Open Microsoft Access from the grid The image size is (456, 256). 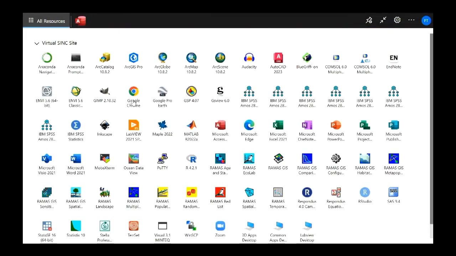point(220,130)
